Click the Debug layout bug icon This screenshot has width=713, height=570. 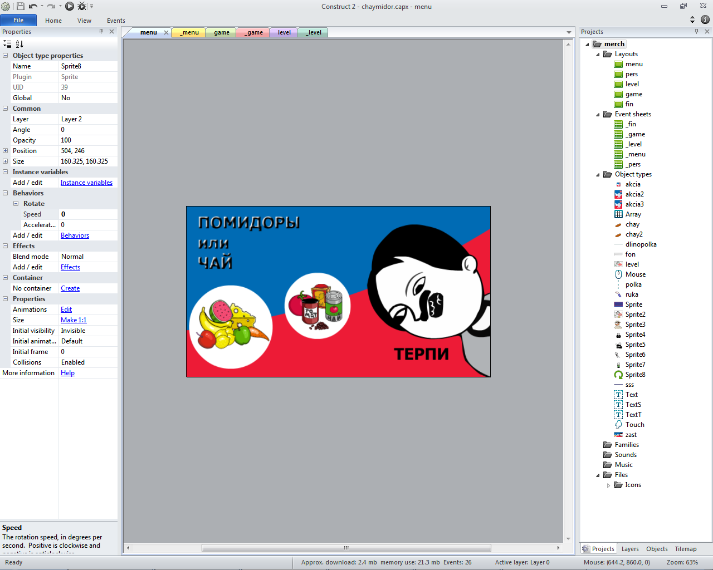click(82, 6)
